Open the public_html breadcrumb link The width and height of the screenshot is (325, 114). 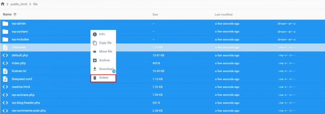tap(19, 4)
